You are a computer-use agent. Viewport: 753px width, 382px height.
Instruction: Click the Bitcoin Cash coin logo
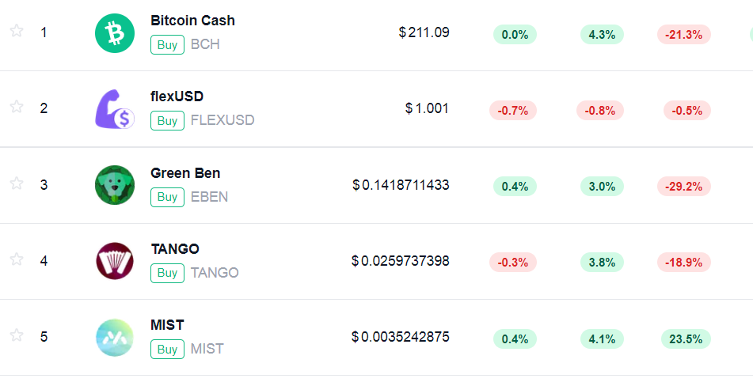(x=115, y=33)
